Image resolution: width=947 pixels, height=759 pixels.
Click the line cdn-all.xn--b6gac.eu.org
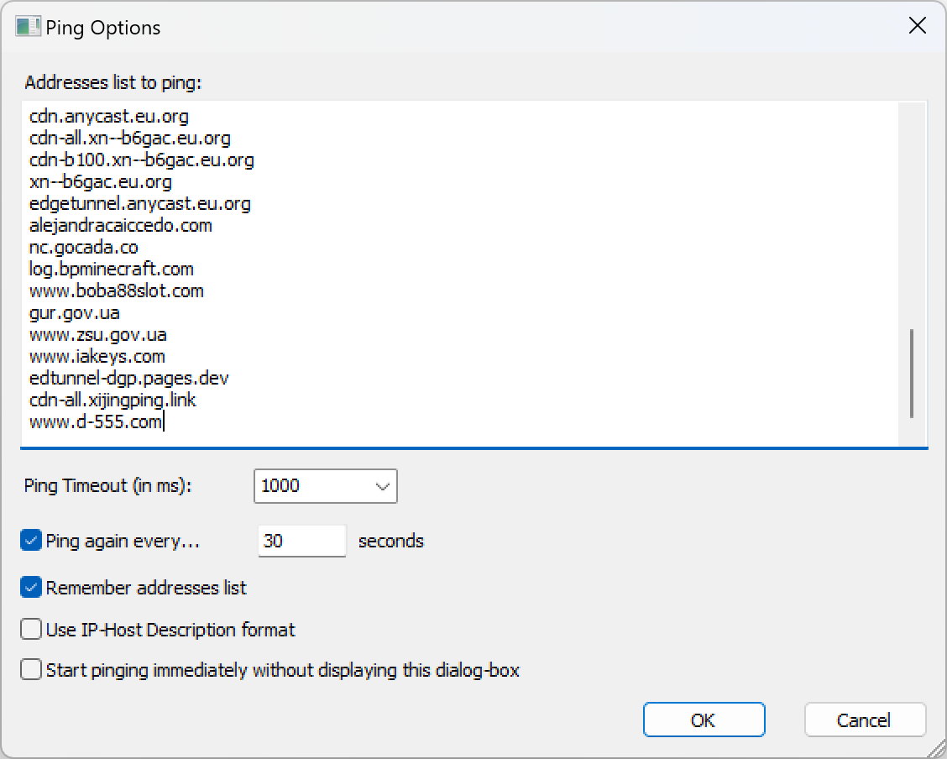coord(130,138)
